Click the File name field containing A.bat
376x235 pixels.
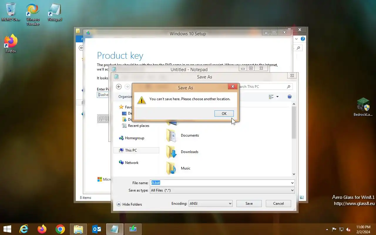coord(220,183)
